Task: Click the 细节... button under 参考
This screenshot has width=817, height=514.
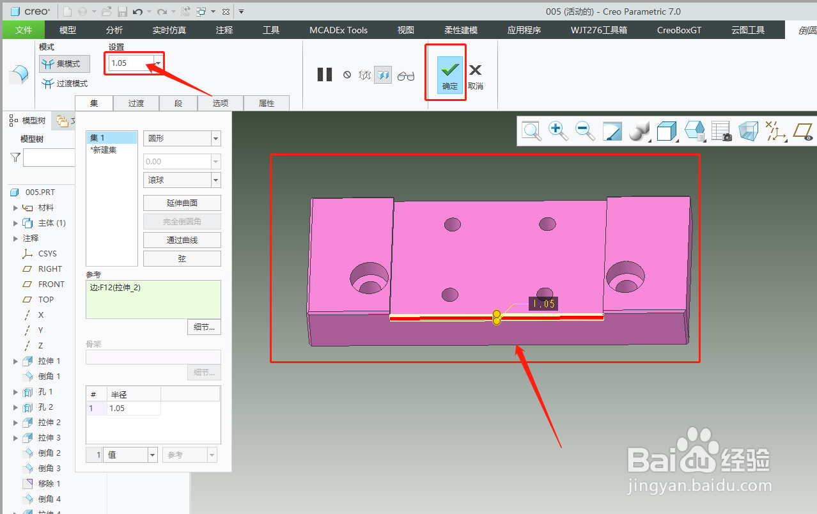Action: (204, 327)
